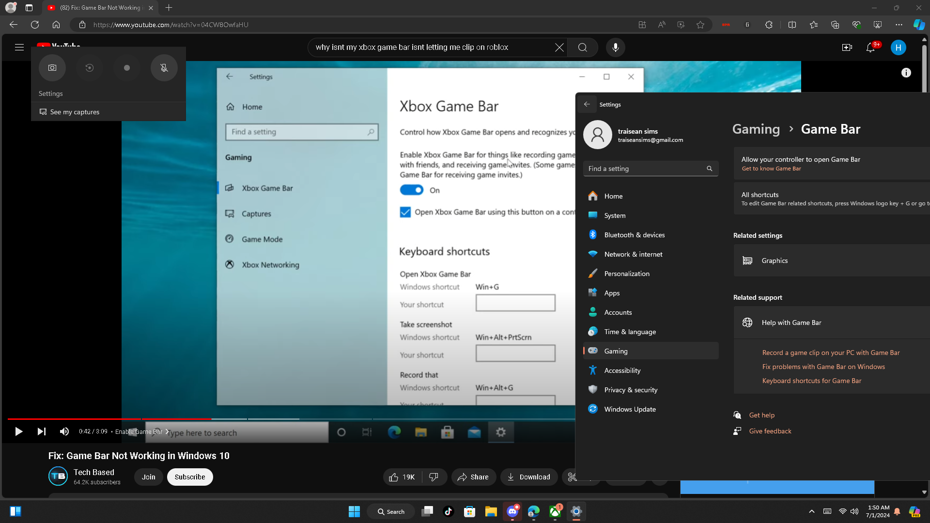The height and width of the screenshot is (523, 930).
Task: Open the YouTube Create video button
Action: tap(847, 47)
